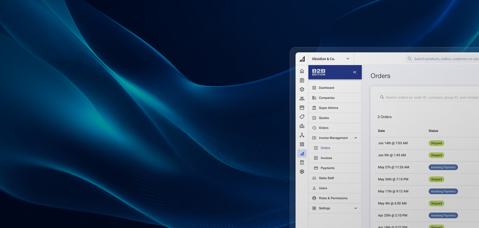479x228 pixels.
Task: Open Super Admins menu item
Action: click(335, 108)
